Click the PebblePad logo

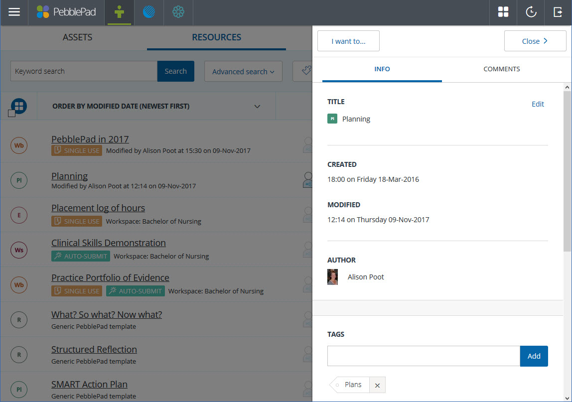pyautogui.click(x=66, y=12)
